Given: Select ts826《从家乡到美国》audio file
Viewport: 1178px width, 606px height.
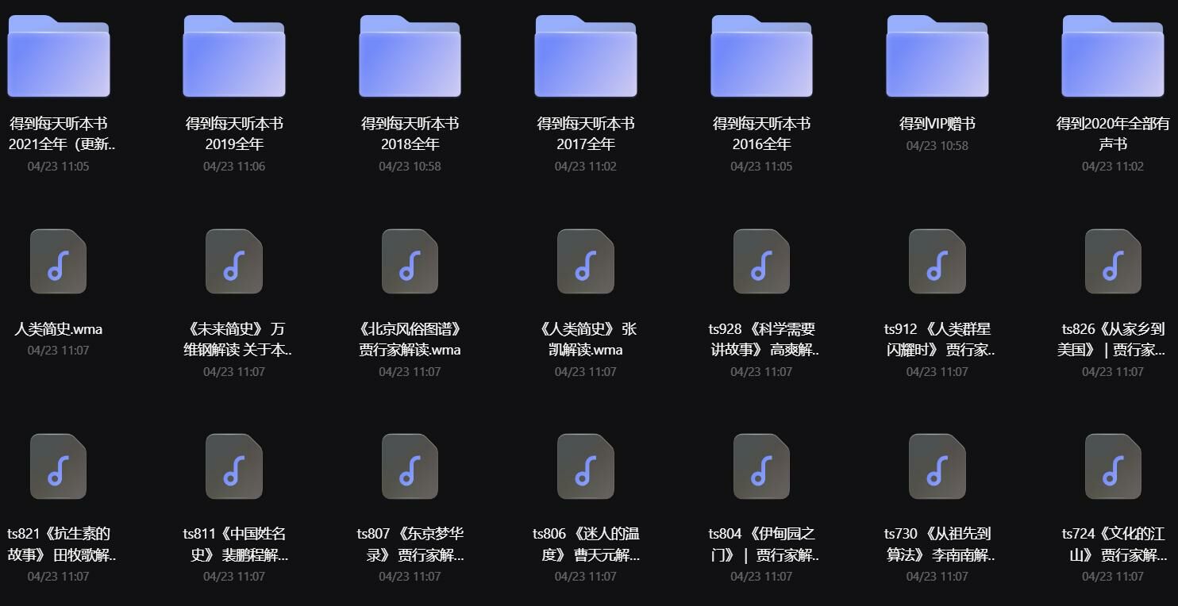Looking at the screenshot, I should click(x=1113, y=262).
